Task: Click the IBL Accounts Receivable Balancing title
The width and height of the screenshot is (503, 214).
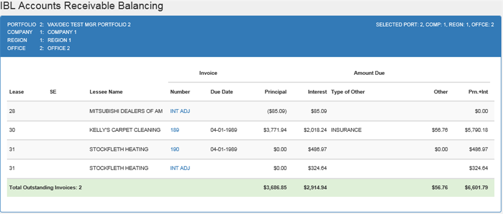Action: (x=82, y=6)
